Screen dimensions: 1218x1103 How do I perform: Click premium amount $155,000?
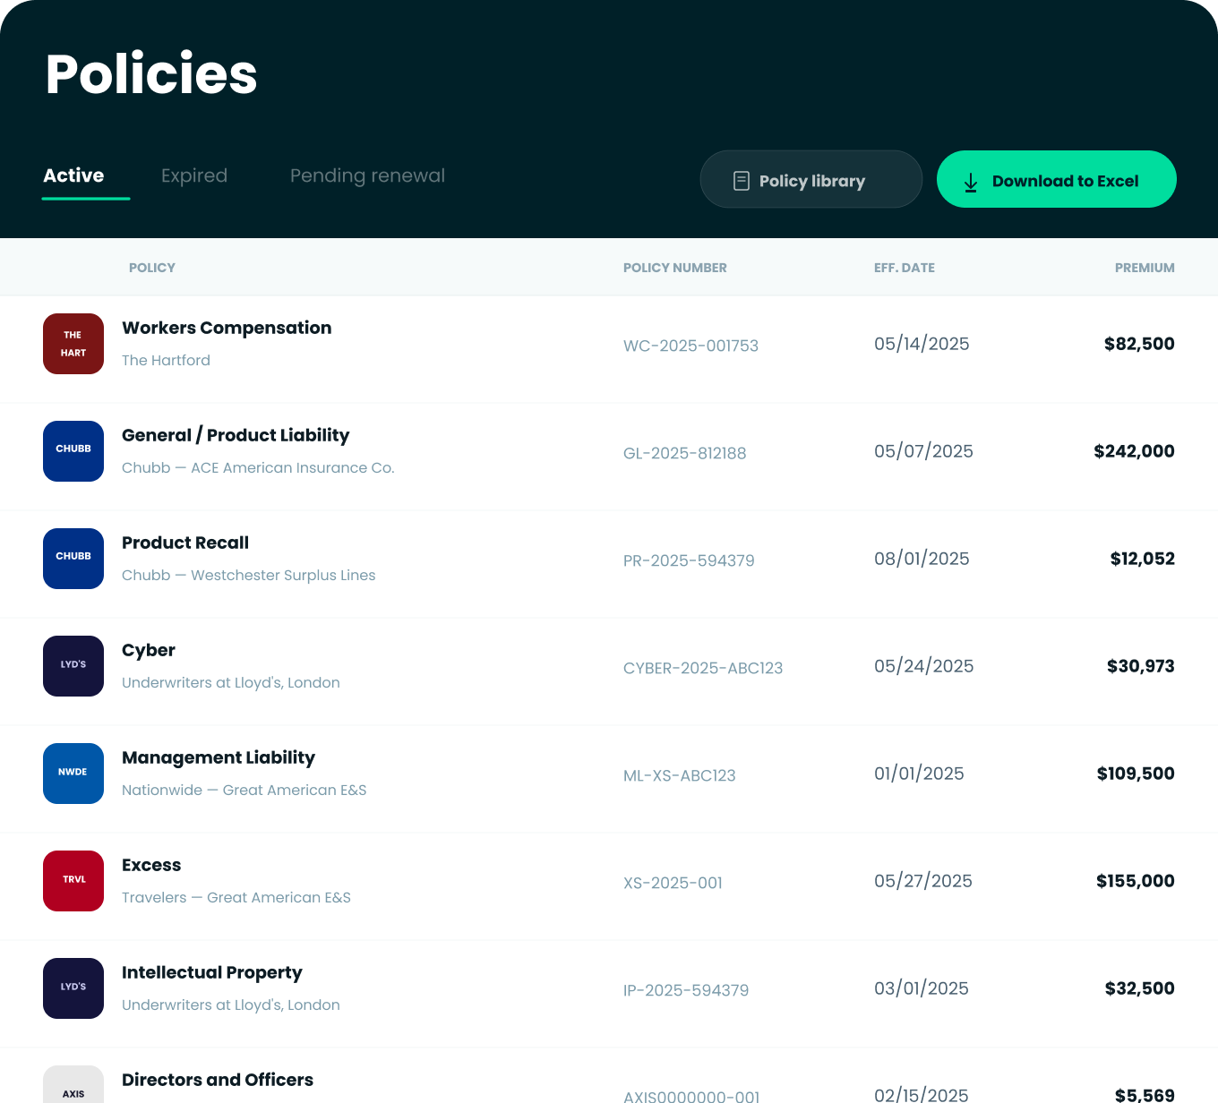pyautogui.click(x=1135, y=881)
